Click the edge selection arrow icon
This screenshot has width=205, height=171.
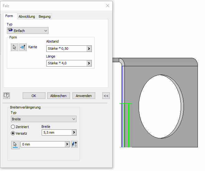(14, 47)
